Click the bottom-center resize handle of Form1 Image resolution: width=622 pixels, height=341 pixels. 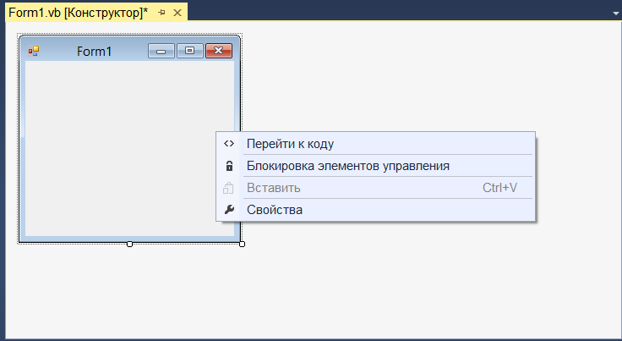click(129, 245)
